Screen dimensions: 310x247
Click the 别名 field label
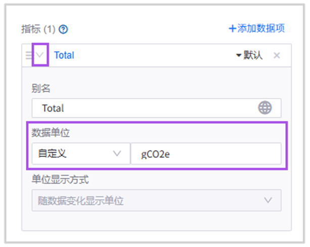pyautogui.click(x=41, y=89)
